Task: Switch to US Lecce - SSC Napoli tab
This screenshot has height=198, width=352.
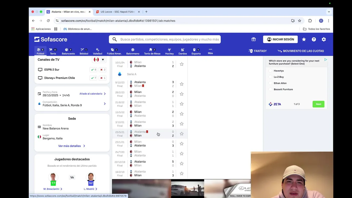Action: click(x=118, y=12)
